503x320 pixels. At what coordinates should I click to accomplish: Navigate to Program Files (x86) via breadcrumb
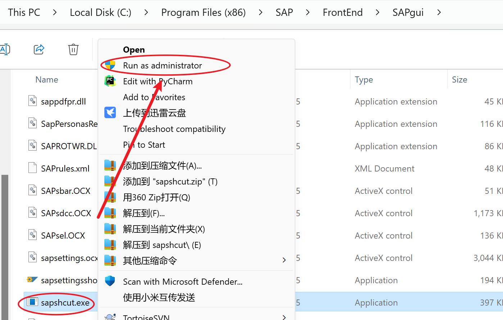pyautogui.click(x=203, y=12)
